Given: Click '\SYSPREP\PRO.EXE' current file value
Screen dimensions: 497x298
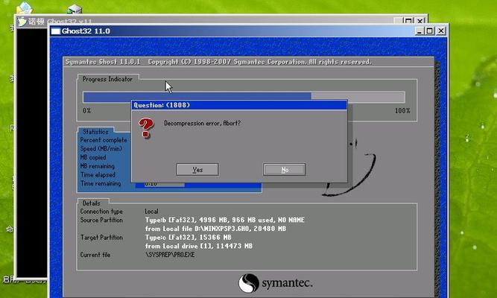Looking at the screenshot, I should click(x=170, y=255).
